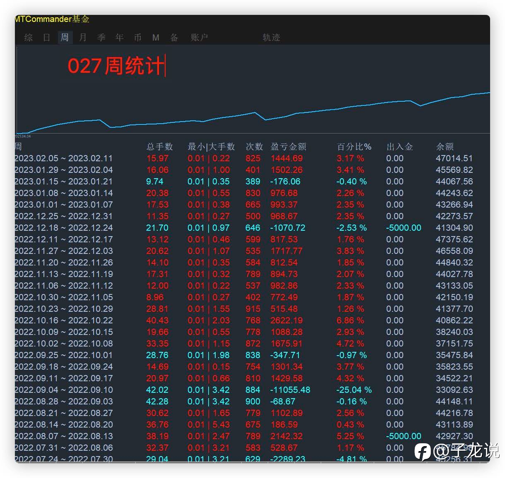Open the 年 yearly tab
The height and width of the screenshot is (478, 505).
point(120,38)
